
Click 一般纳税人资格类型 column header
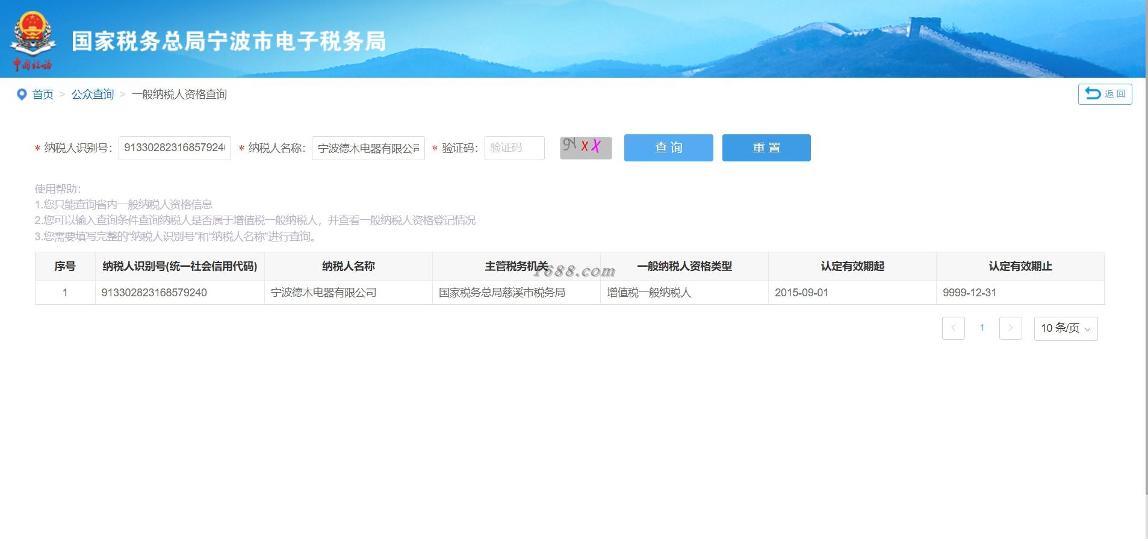coord(684,266)
